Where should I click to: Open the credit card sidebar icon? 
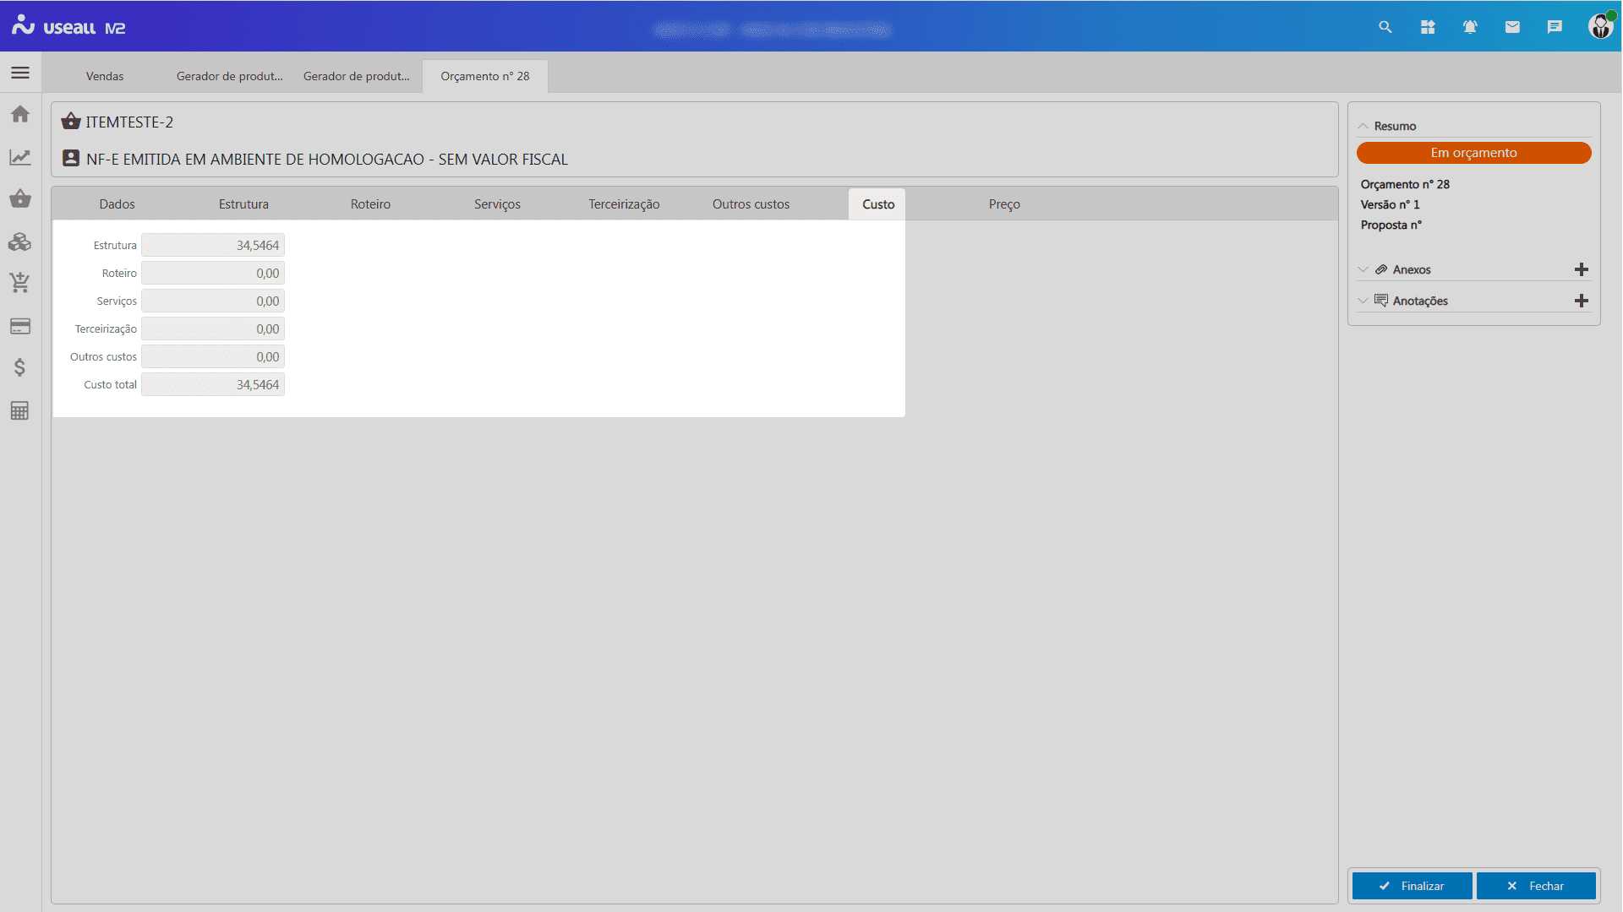click(20, 326)
